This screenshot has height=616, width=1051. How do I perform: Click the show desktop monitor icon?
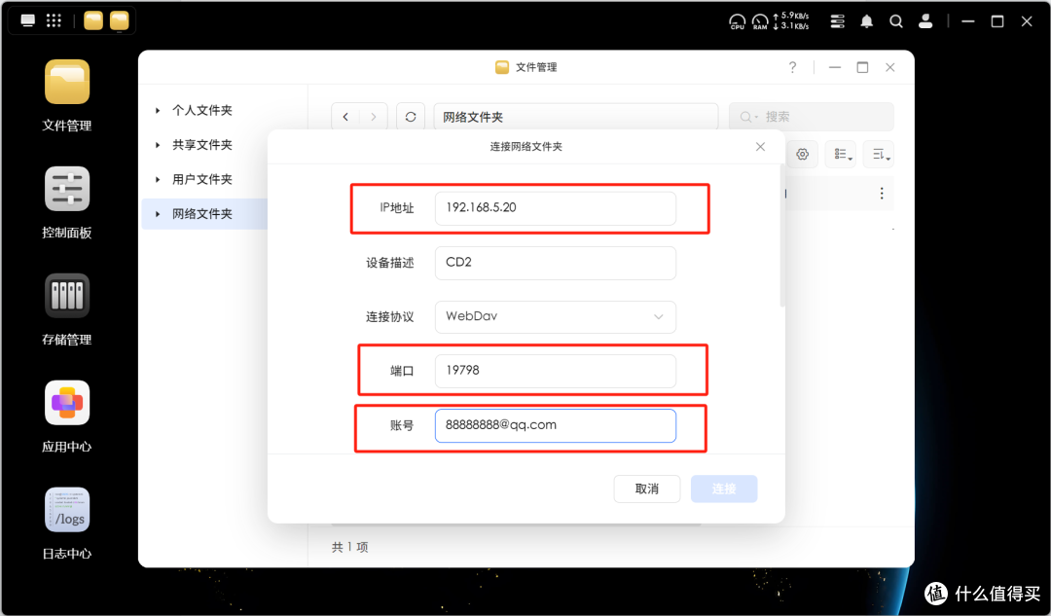[x=27, y=20]
